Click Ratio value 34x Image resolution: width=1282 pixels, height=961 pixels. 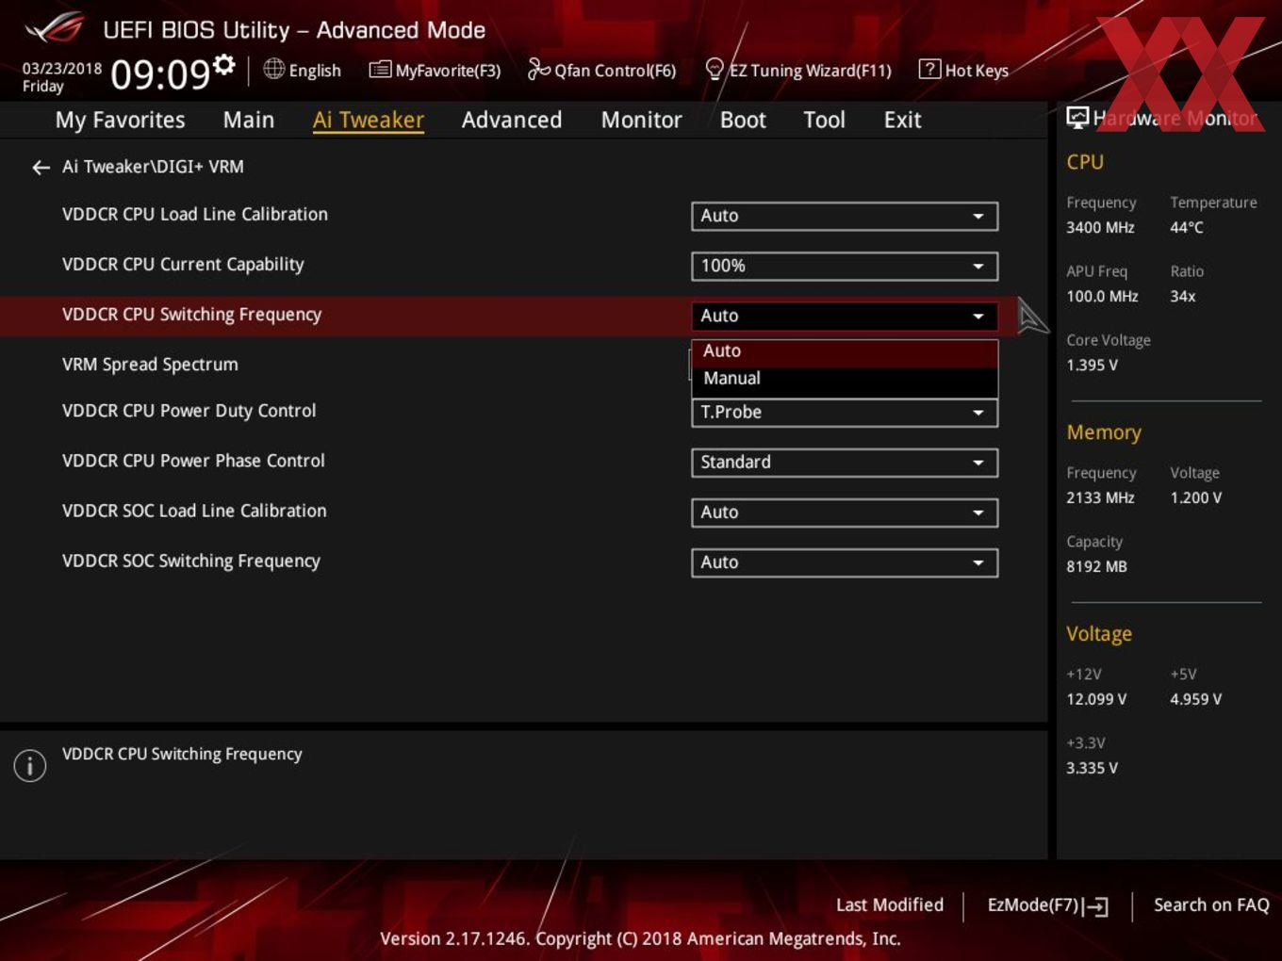click(1182, 296)
